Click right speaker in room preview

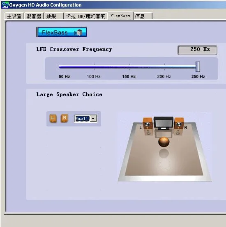pyautogui.click(x=179, y=123)
